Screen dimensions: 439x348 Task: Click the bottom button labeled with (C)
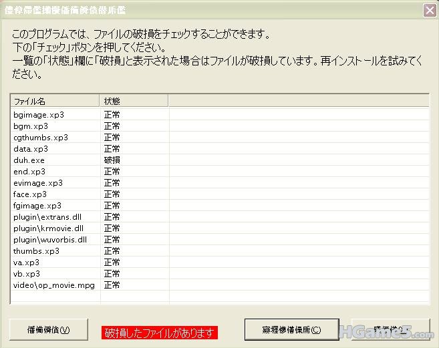point(291,329)
